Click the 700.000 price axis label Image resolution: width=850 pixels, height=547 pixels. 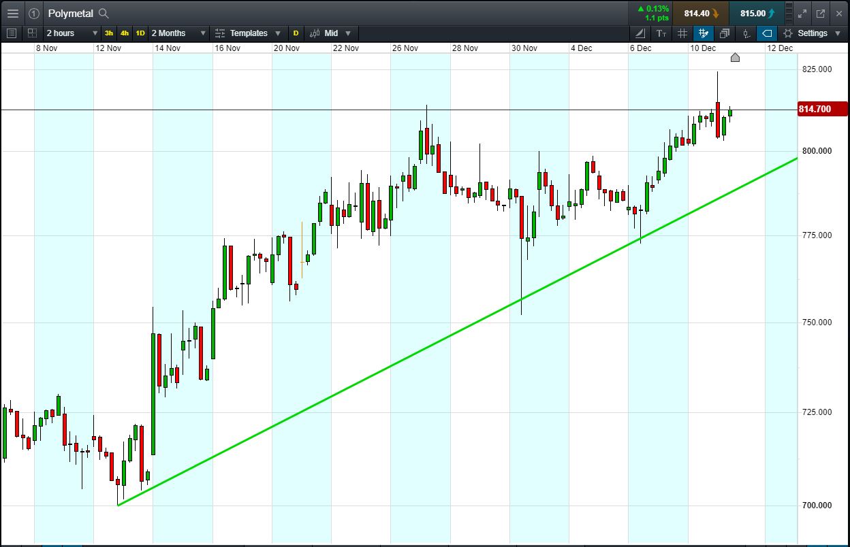coord(817,505)
